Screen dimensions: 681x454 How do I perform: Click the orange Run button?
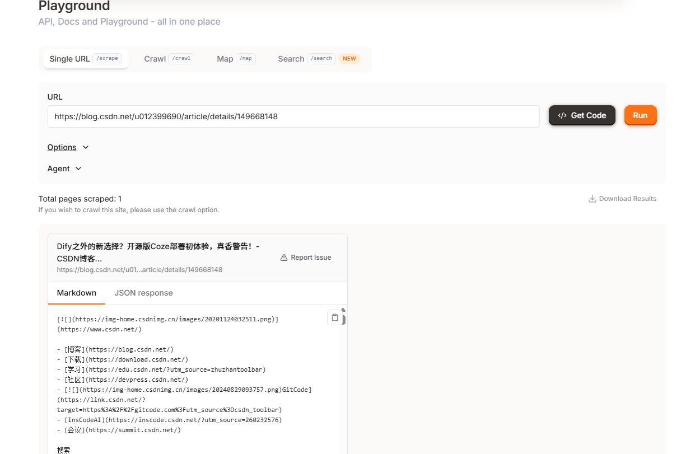(x=640, y=115)
